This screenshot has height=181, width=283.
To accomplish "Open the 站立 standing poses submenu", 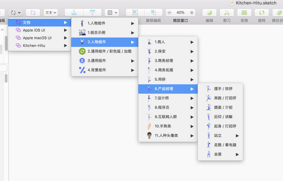I will point(220,135).
